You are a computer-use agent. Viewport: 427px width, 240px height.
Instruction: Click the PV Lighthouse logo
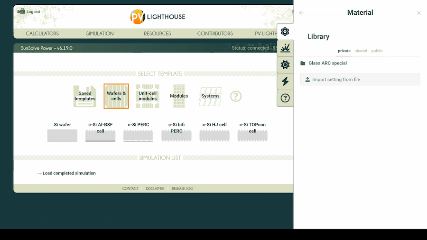pos(158,17)
